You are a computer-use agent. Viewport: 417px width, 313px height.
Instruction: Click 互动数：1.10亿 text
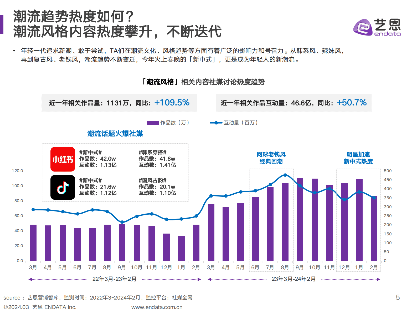[157, 193]
